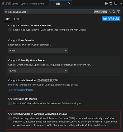The image size is (123, 132).
Task: Switch to the Codex extension tab
Action: pyautogui.click(x=25, y=4)
